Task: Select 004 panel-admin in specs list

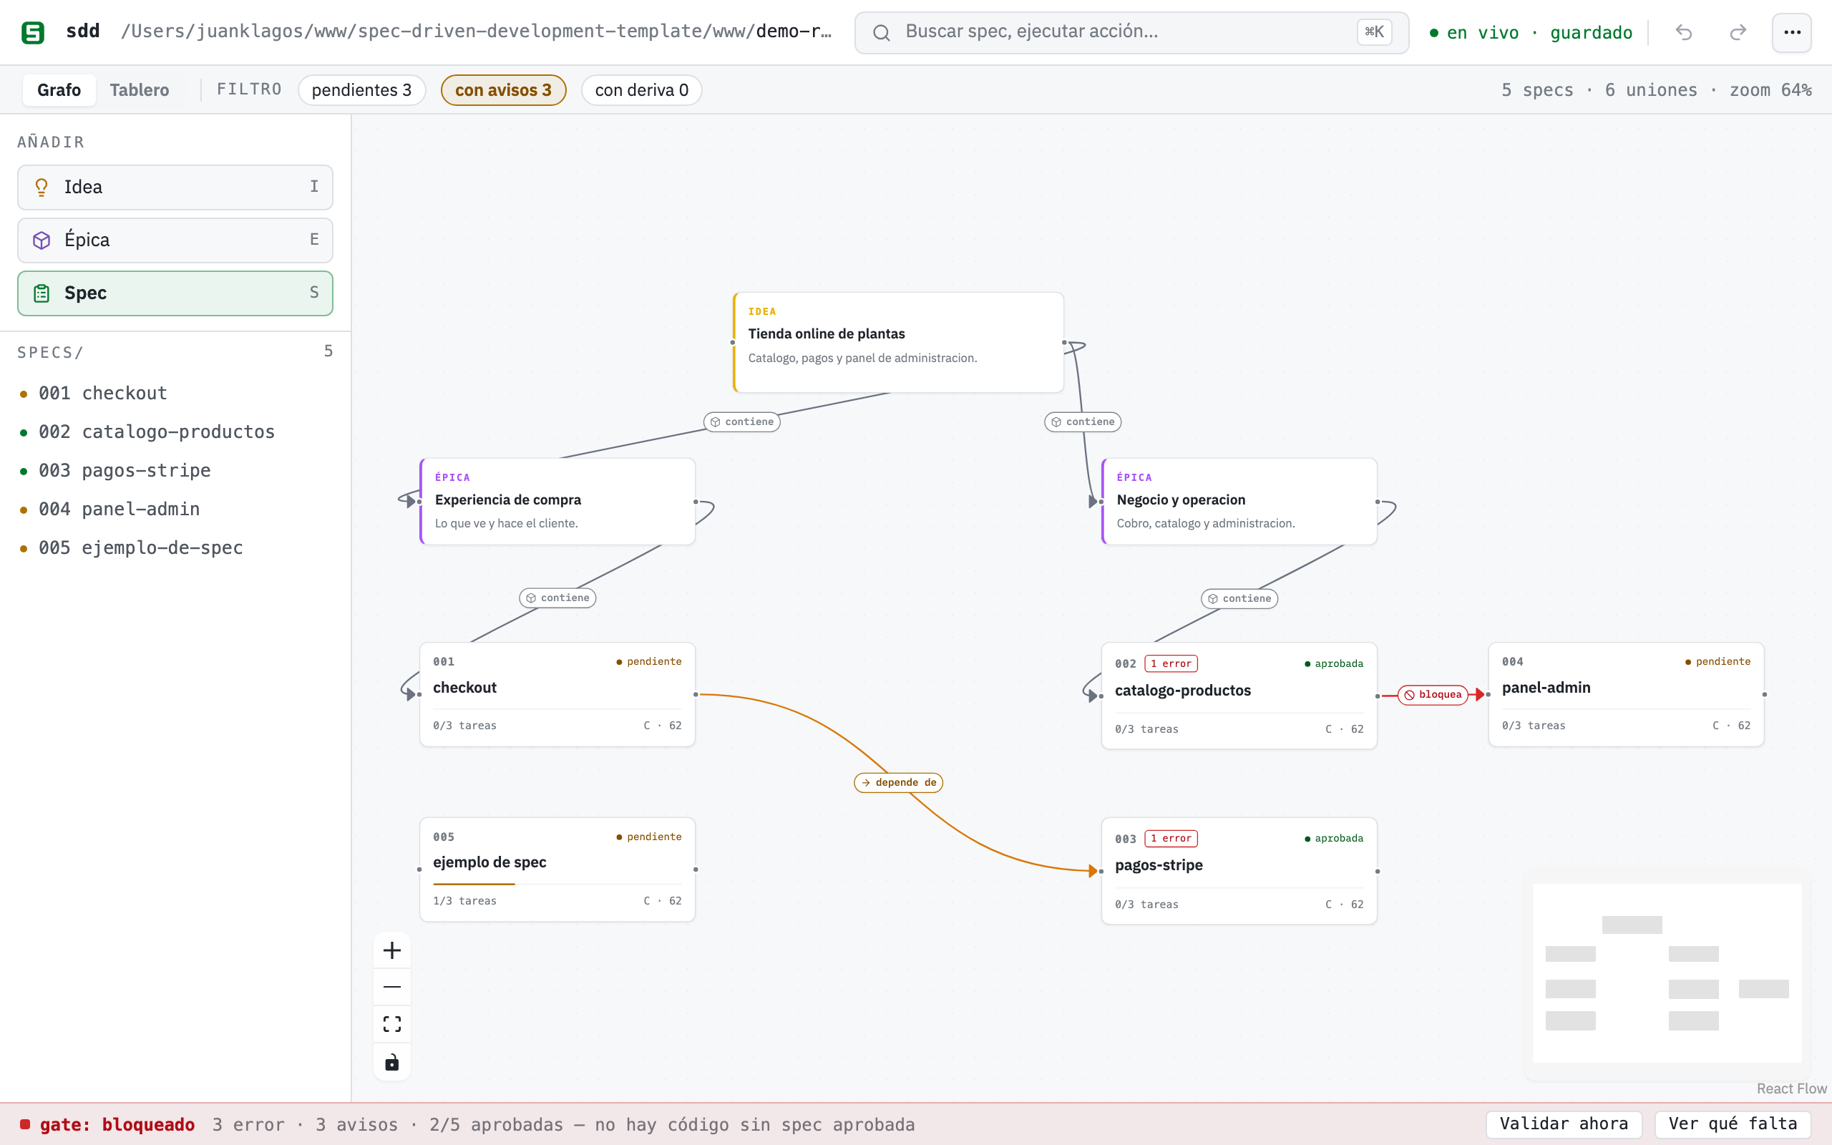Action: click(x=175, y=509)
